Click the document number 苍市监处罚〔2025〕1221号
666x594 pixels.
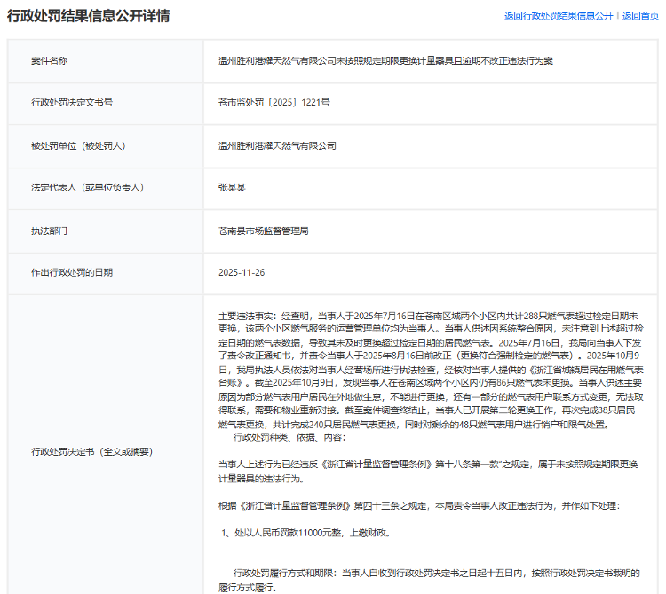pos(274,103)
